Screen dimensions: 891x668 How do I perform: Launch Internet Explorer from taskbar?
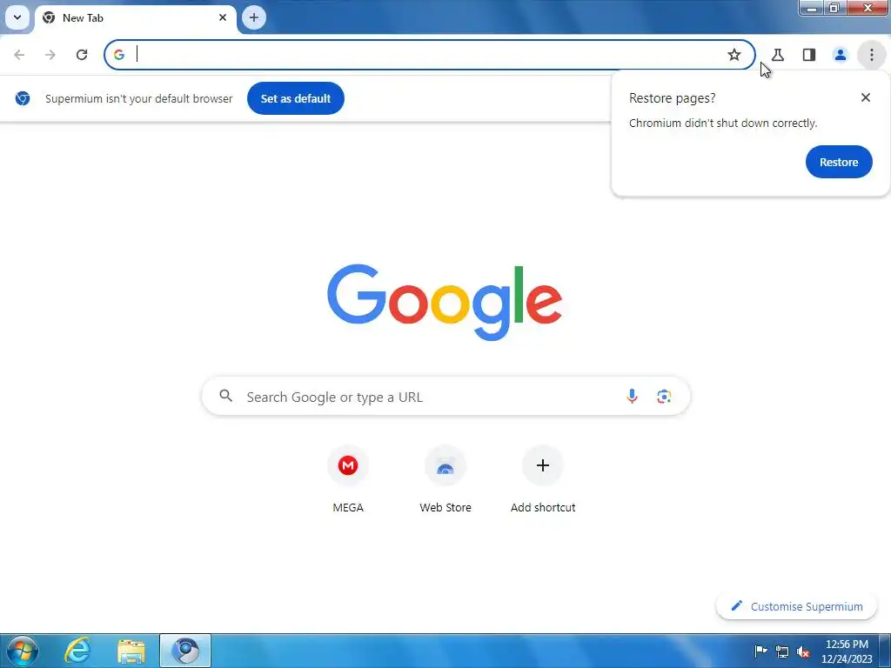click(77, 651)
